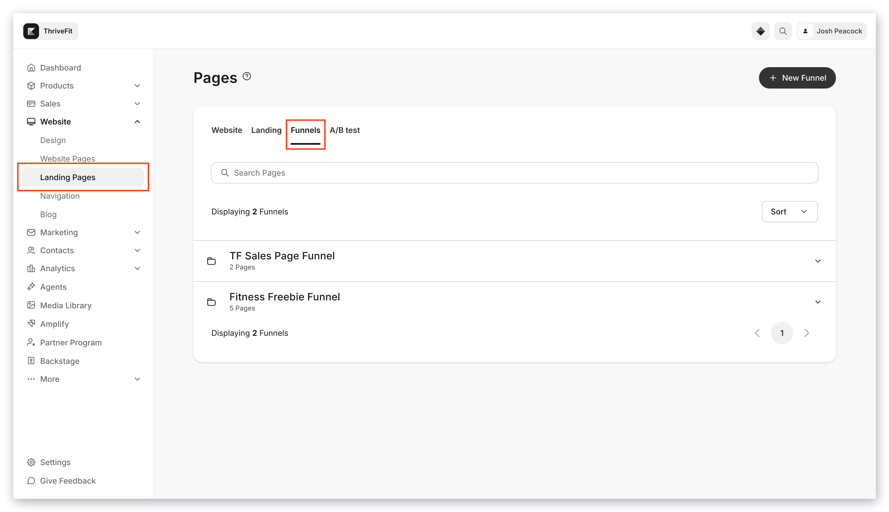The height and width of the screenshot is (512, 889).
Task: Click the ThriveFit site name
Action: pos(58,31)
